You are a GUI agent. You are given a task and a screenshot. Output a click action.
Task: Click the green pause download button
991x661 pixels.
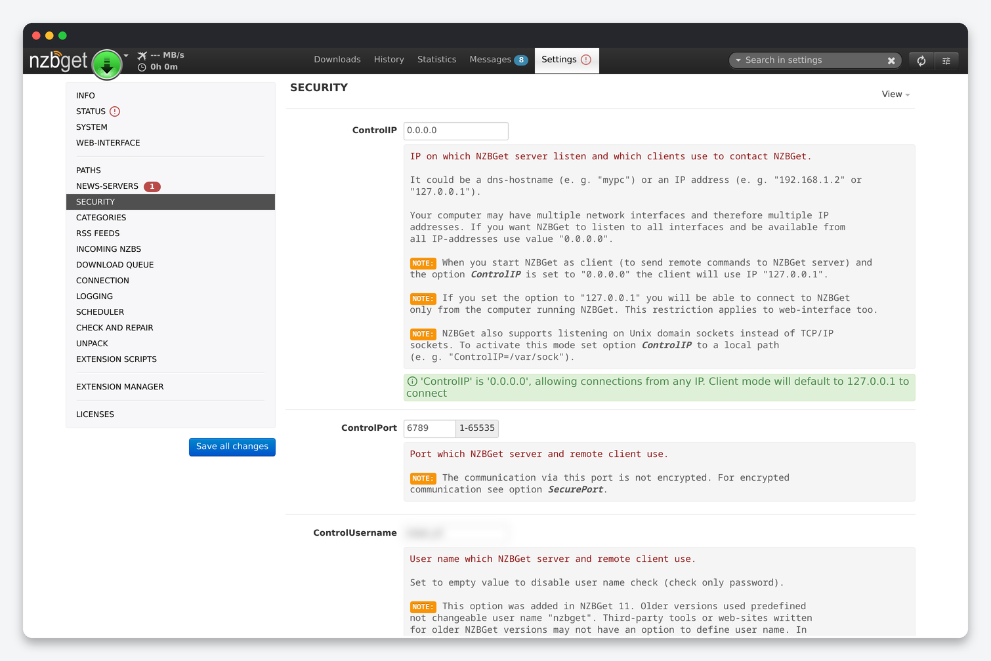(107, 64)
